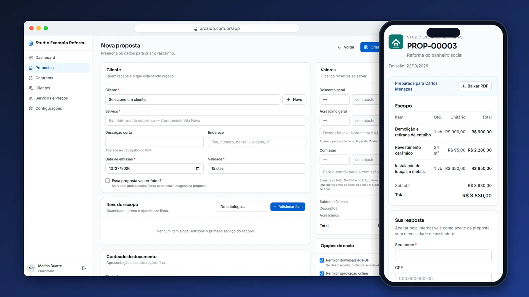The image size is (529, 297).
Task: Click the 'Seu nome' field on the phone
Action: click(x=443, y=255)
